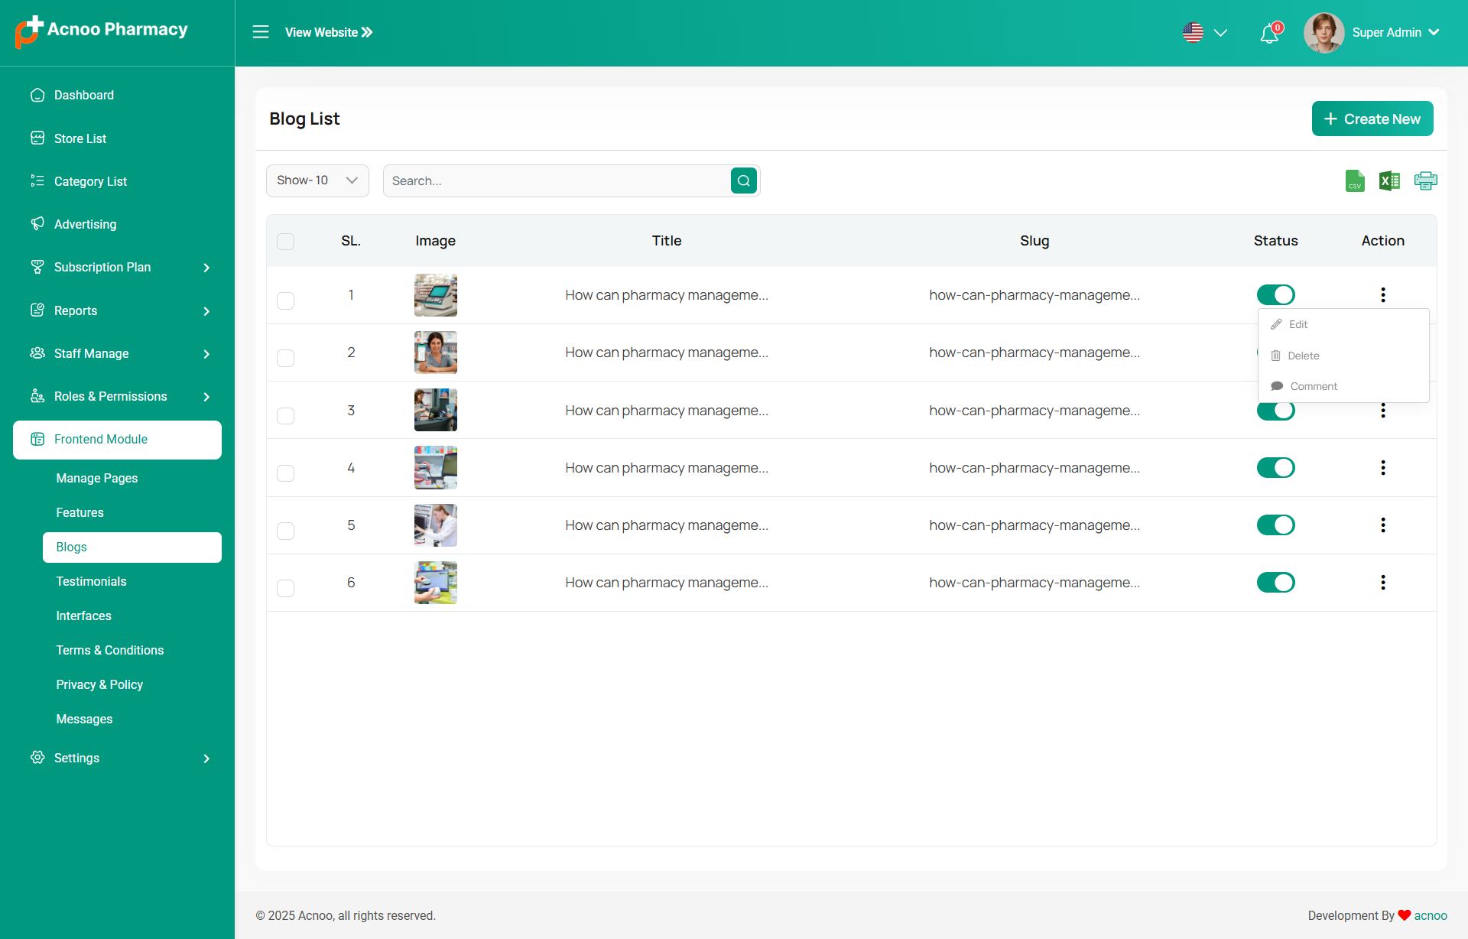Open three-dot action menu for row 4
1468x939 pixels.
point(1382,468)
